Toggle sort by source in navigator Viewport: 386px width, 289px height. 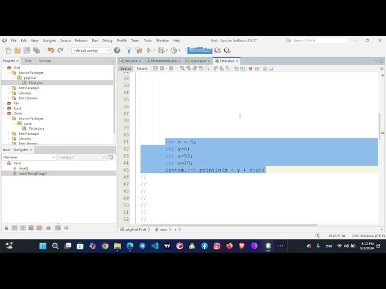point(66,228)
